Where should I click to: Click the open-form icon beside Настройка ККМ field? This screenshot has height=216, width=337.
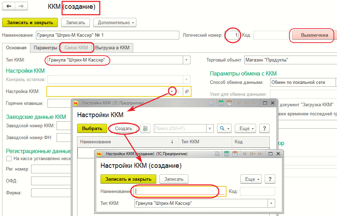point(187,92)
